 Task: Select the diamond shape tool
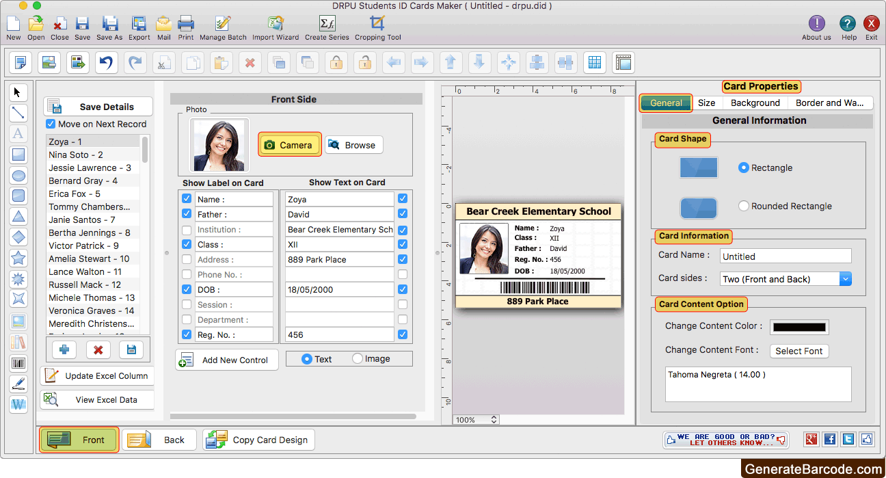[x=18, y=237]
